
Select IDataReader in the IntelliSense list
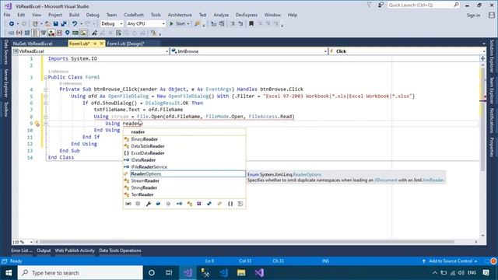(x=184, y=160)
